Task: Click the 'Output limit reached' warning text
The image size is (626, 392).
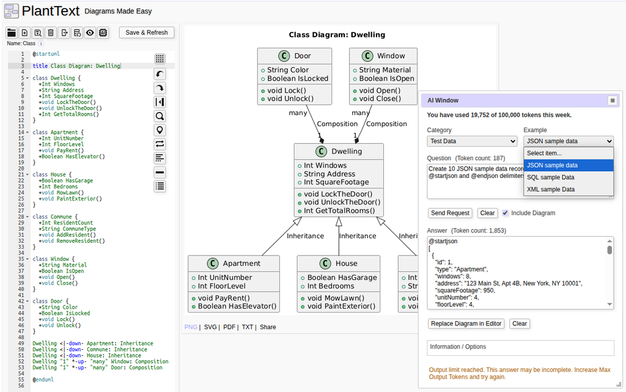Action: click(520, 373)
